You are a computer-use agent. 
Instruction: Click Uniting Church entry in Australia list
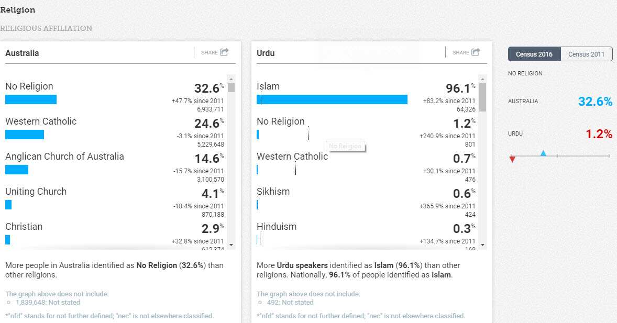point(36,192)
